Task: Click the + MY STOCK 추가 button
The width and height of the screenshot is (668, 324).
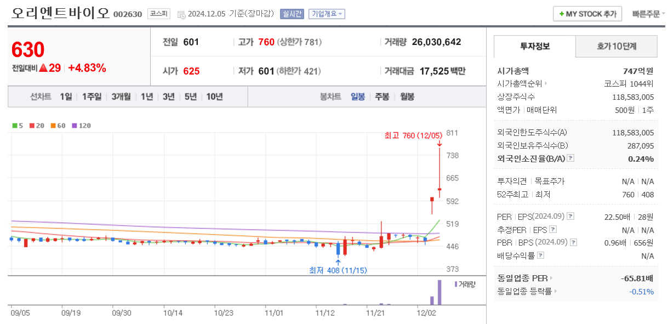Action: [x=587, y=14]
